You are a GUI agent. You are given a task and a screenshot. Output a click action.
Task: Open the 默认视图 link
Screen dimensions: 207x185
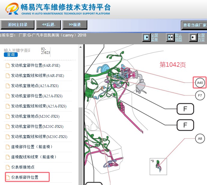point(178,37)
